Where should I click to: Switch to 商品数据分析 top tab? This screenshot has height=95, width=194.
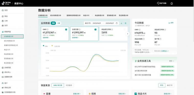point(99,15)
